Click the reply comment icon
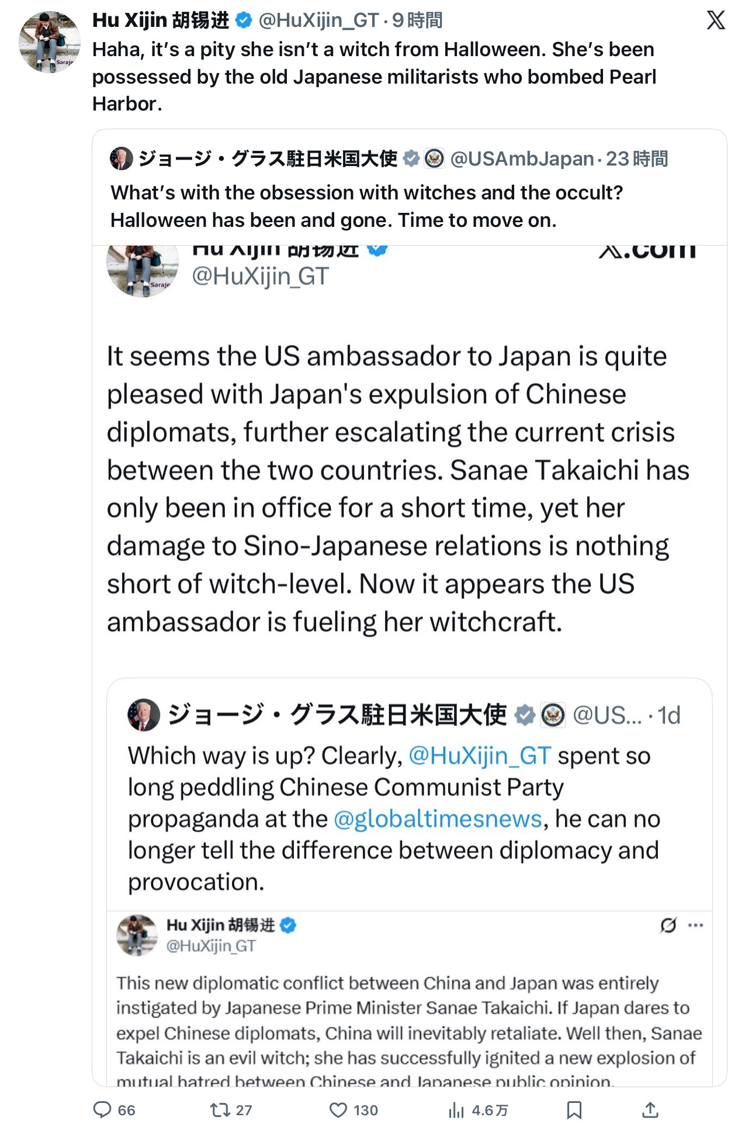Screen dimensions: 745x1124 point(103,1109)
